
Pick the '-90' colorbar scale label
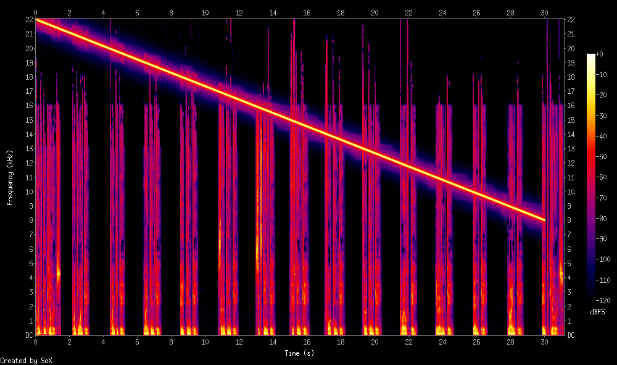click(x=601, y=239)
